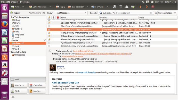178x100 pixels.
Task: Open the Show All Messages dropdown
Action: tap(71, 13)
